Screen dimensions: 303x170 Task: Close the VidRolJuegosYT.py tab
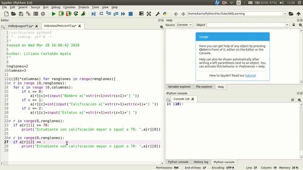pyautogui.click(x=36, y=26)
